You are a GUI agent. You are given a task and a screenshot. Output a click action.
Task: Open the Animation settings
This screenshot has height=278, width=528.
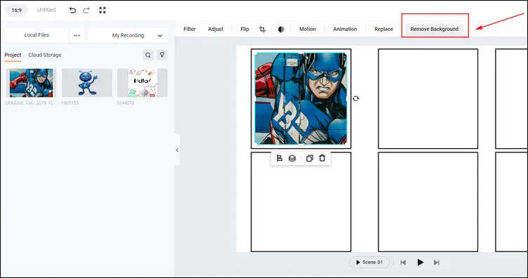[345, 29]
